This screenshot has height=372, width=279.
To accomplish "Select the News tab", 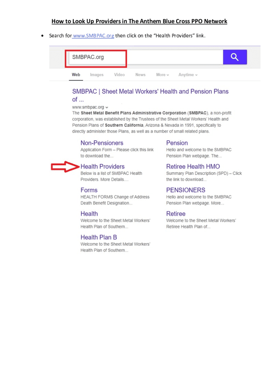I will pos(140,75).
